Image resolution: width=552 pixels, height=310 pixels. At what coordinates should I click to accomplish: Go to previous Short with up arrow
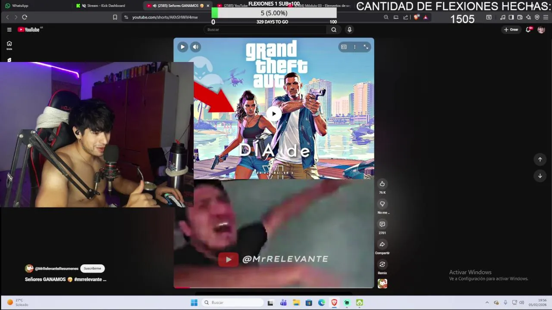click(540, 159)
